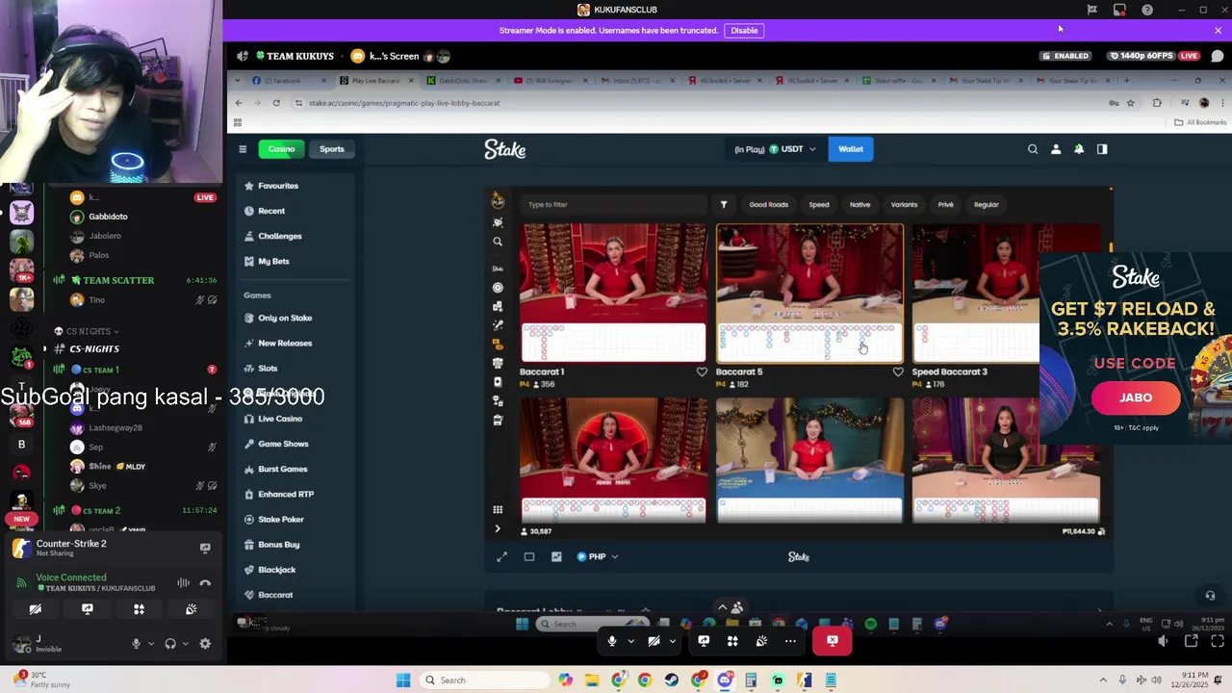
Task: Switch game to theatre mode
Action: coord(528,556)
